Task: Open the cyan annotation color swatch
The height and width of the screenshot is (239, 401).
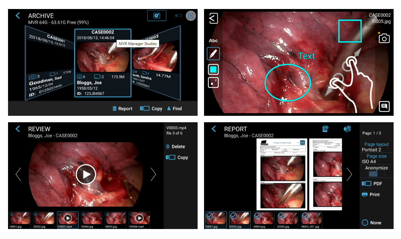Action: 213,69
